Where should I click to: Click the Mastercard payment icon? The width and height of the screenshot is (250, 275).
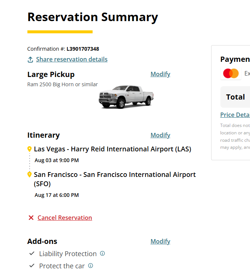[x=231, y=74]
